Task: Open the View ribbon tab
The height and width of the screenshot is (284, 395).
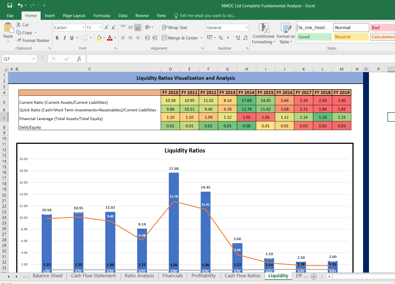Action: 161,16
